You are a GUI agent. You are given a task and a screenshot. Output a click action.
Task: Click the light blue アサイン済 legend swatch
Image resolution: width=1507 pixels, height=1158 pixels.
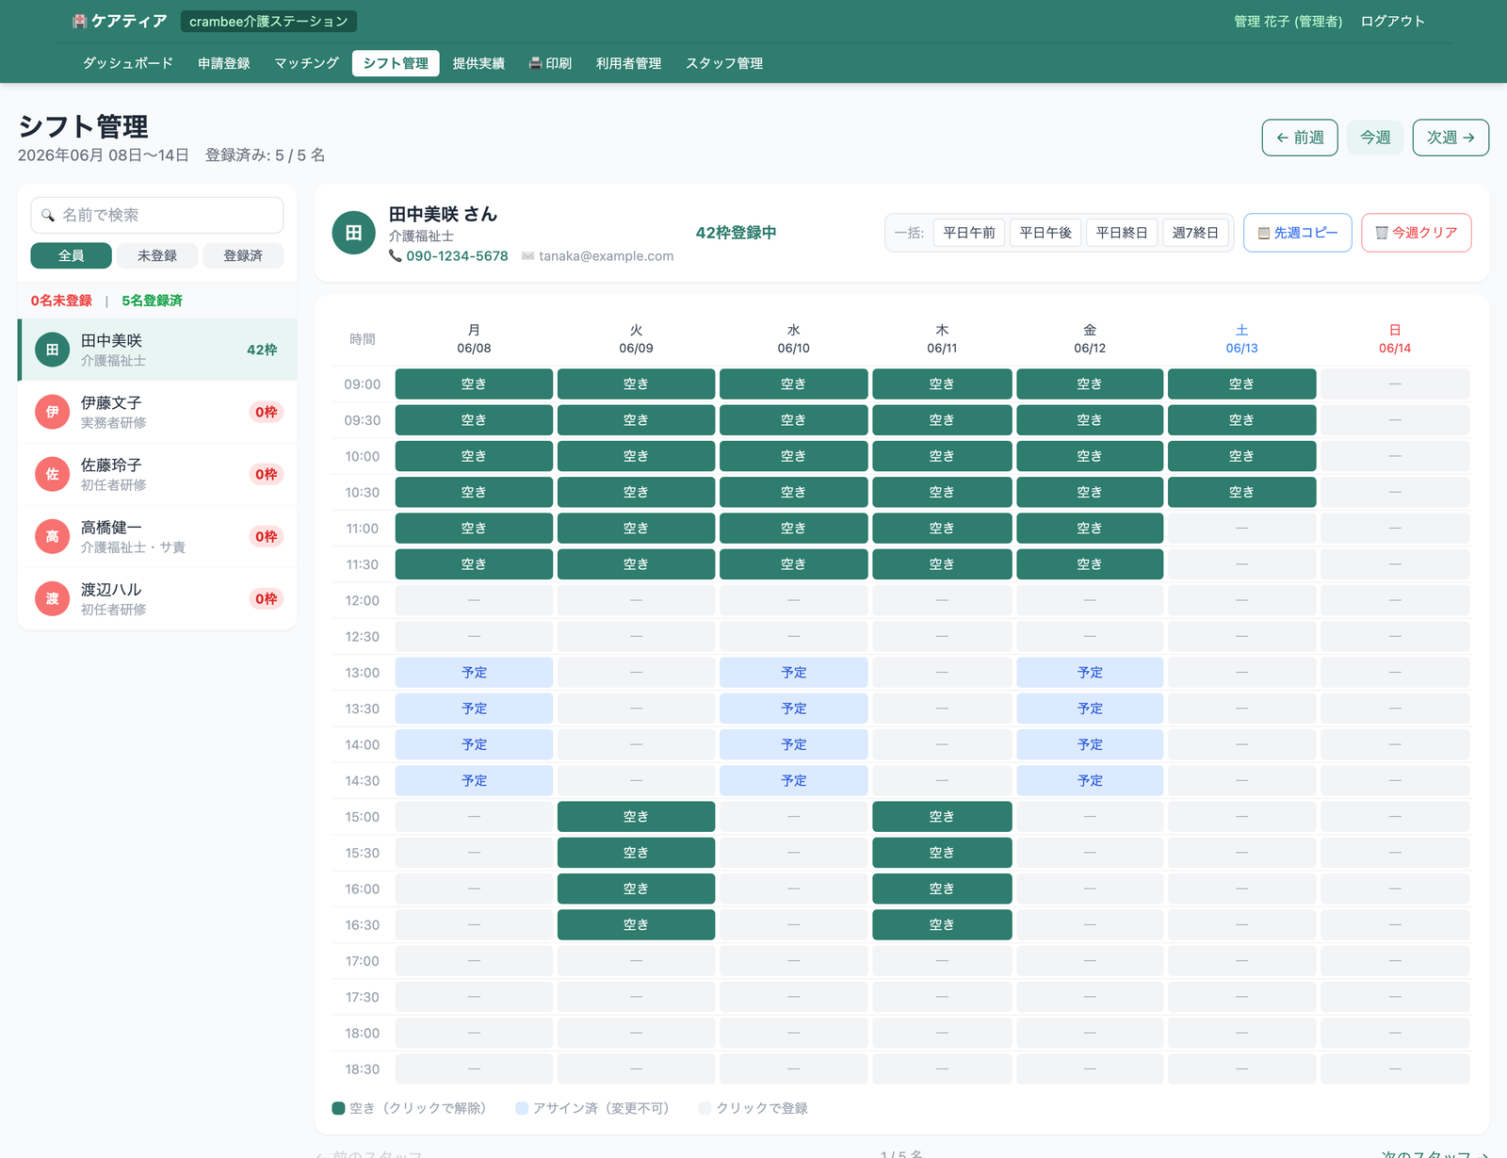pos(522,1108)
